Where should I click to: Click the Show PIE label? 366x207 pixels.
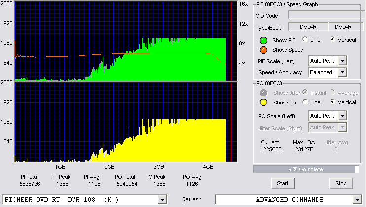(284, 40)
